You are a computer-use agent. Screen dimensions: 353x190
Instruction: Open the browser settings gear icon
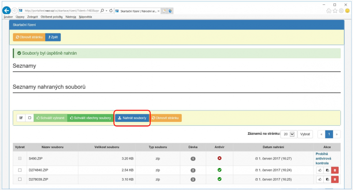(341, 11)
